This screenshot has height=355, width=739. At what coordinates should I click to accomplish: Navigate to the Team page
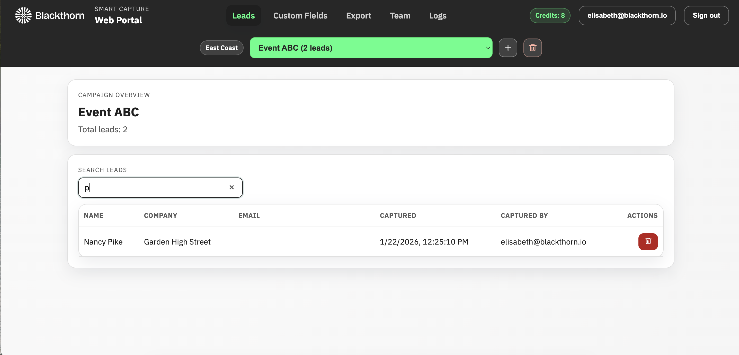click(400, 15)
